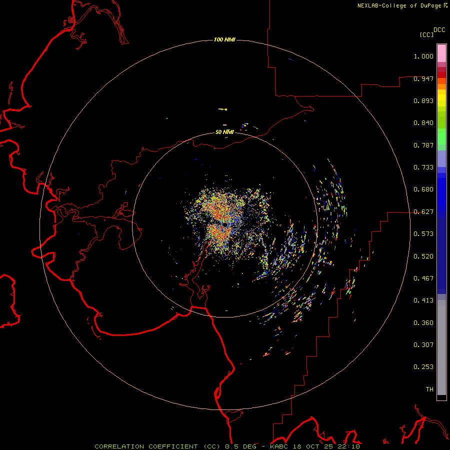Screen dimensions: 450x450
Task: Click the 0.520 legend value
Action: [x=423, y=256]
